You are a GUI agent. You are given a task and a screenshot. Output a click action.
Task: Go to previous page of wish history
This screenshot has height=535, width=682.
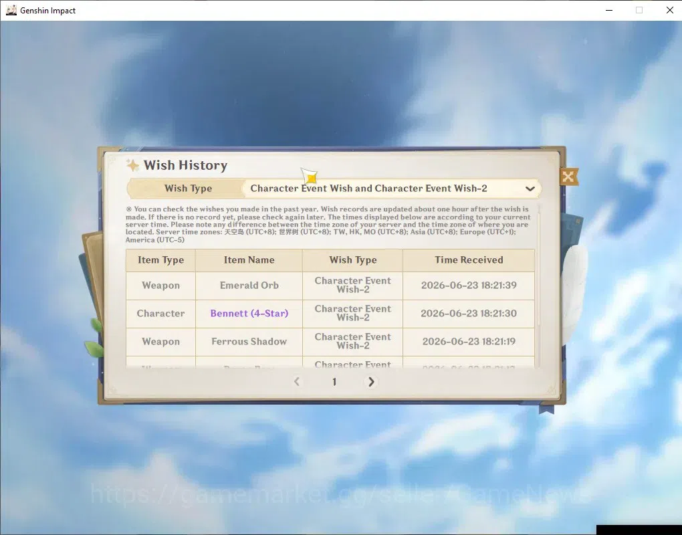tap(297, 382)
